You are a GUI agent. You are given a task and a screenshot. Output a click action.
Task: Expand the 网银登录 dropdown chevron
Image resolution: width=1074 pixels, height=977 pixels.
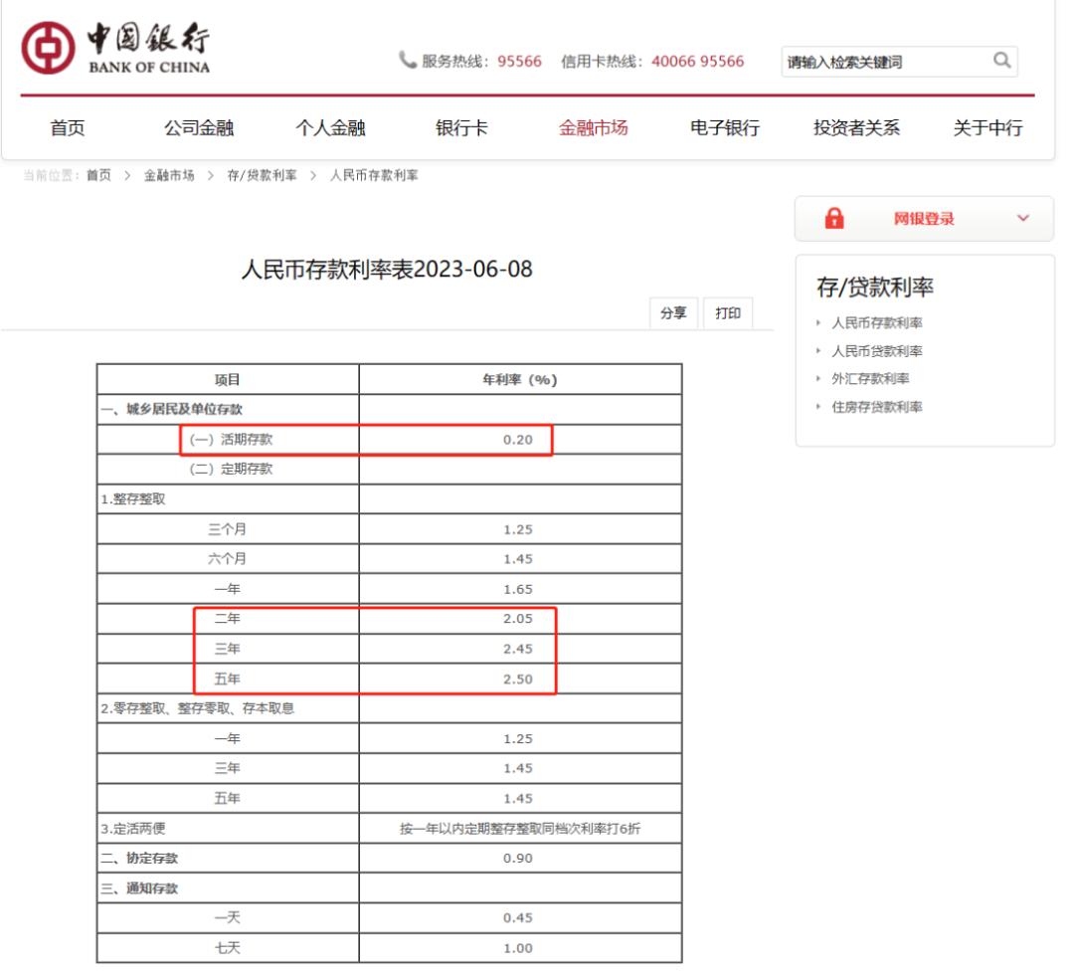(1023, 219)
